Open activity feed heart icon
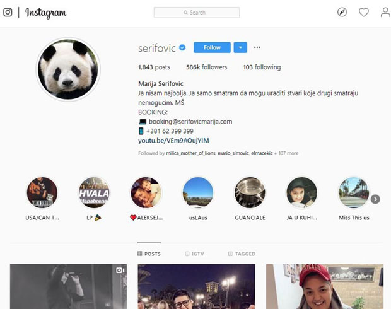Screen dimensions: 391x309 point(364,13)
